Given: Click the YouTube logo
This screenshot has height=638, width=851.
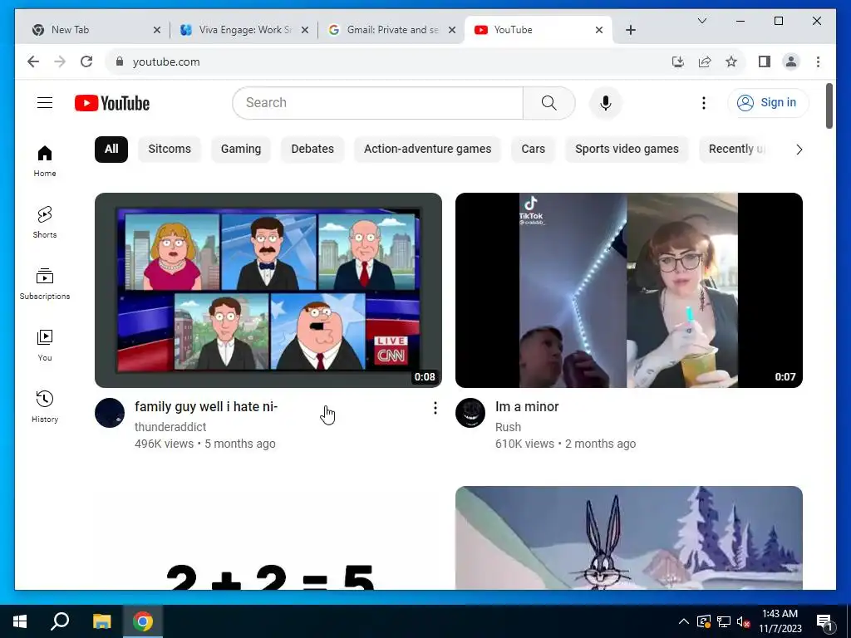Looking at the screenshot, I should tap(112, 103).
